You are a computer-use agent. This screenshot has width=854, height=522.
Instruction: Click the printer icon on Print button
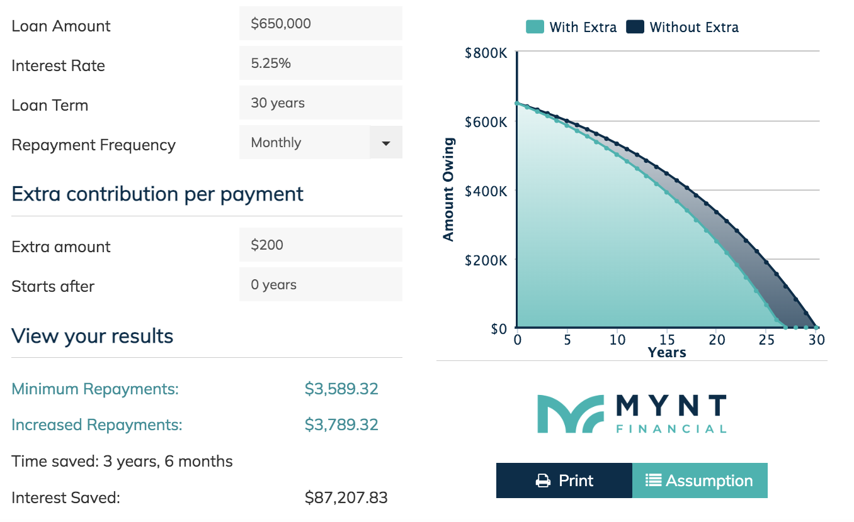[x=543, y=481]
